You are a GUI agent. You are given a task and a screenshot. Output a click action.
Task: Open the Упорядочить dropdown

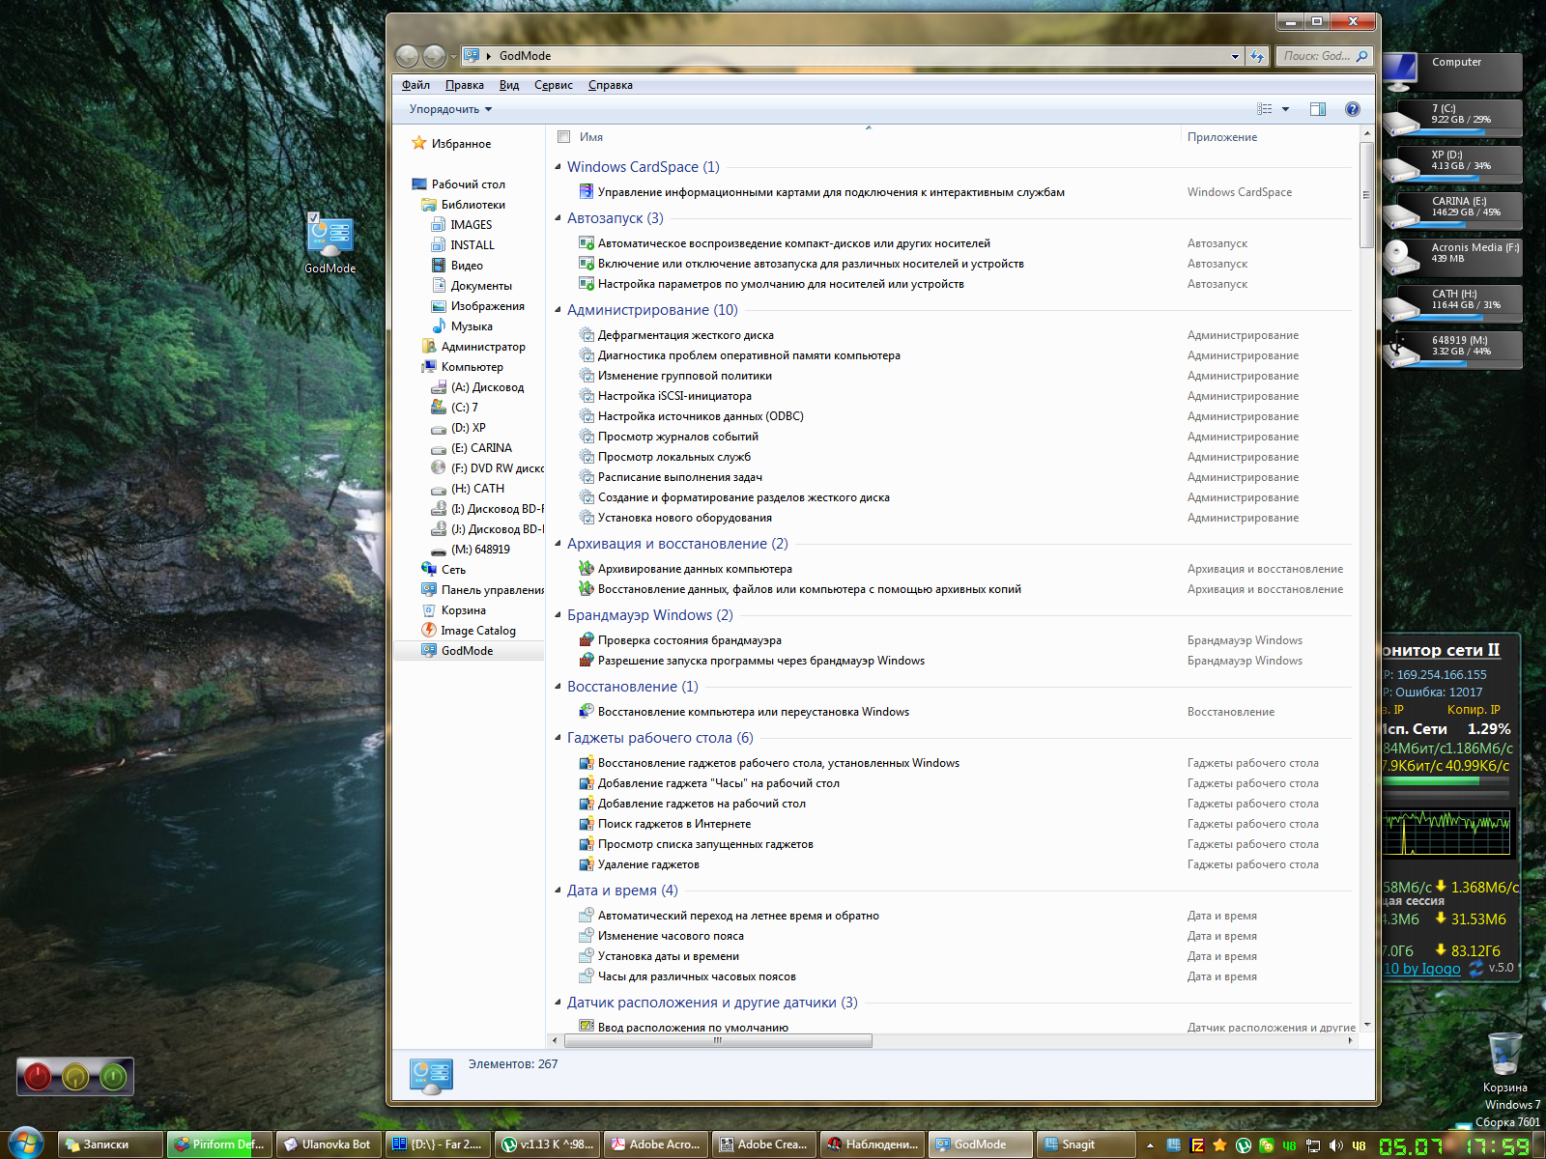click(450, 109)
